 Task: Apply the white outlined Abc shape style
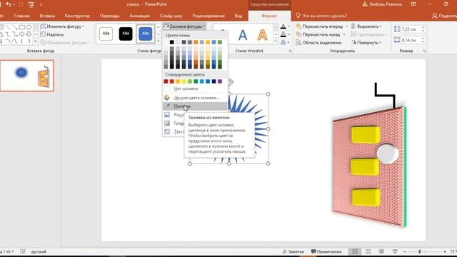click(106, 34)
